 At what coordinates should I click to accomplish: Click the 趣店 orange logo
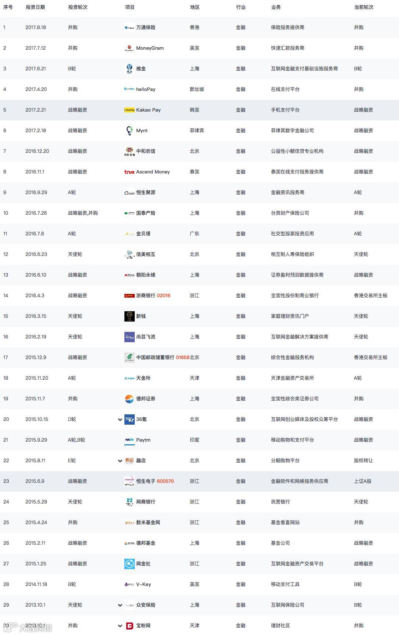tap(129, 461)
